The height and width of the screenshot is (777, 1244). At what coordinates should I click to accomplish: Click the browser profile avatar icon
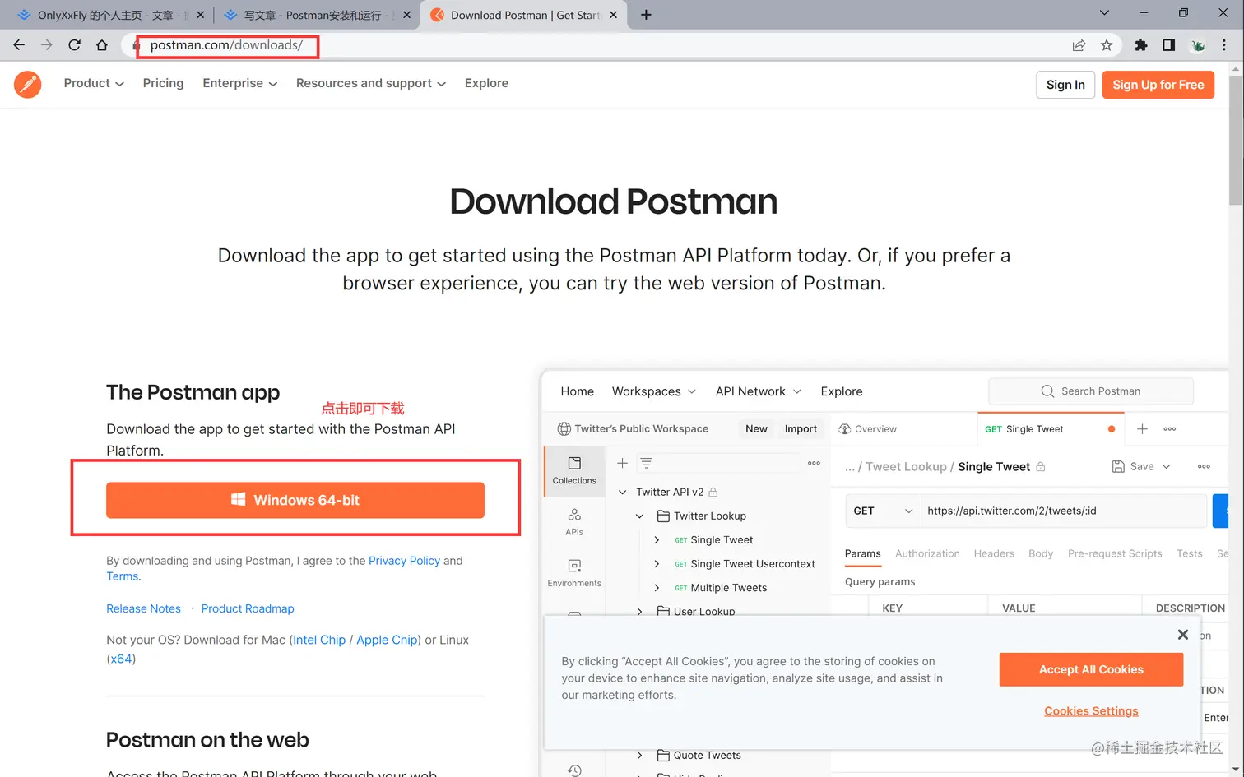[x=1198, y=45]
